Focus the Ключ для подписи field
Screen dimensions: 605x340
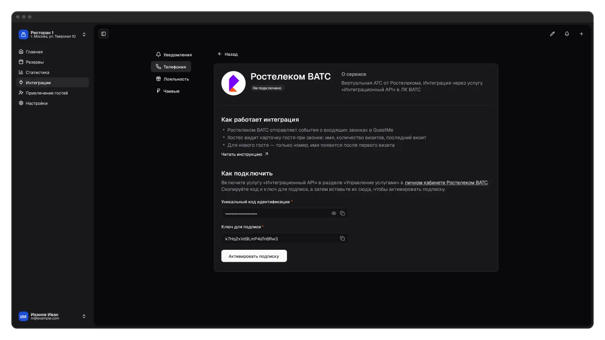(x=285, y=238)
